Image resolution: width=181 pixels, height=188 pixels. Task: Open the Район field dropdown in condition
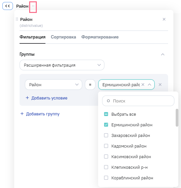click(x=53, y=85)
